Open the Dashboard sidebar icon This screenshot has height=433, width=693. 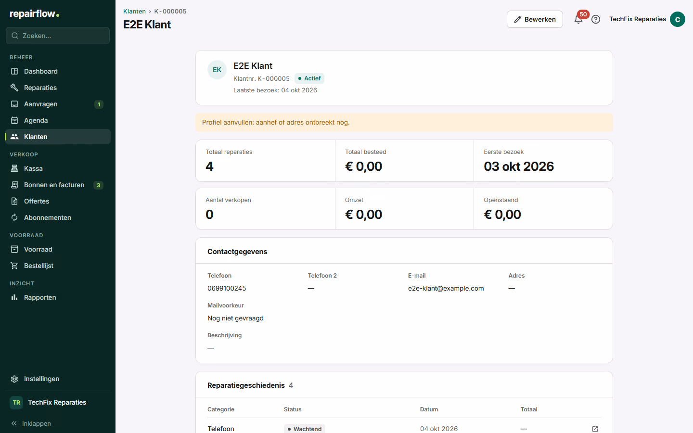point(14,71)
